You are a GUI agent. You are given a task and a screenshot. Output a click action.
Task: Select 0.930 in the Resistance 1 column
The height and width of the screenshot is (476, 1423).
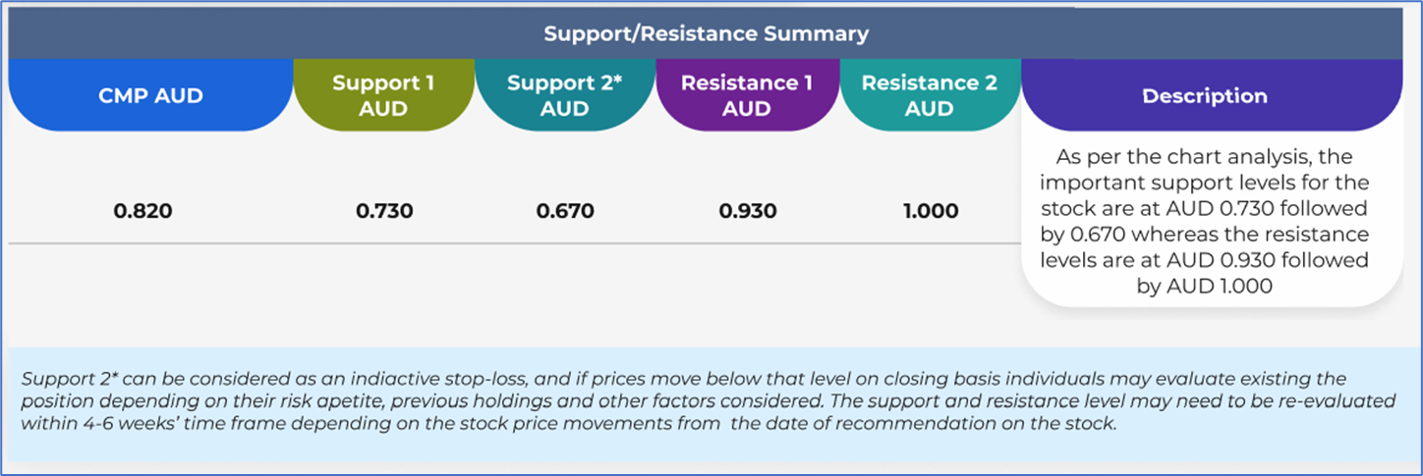coord(747,211)
